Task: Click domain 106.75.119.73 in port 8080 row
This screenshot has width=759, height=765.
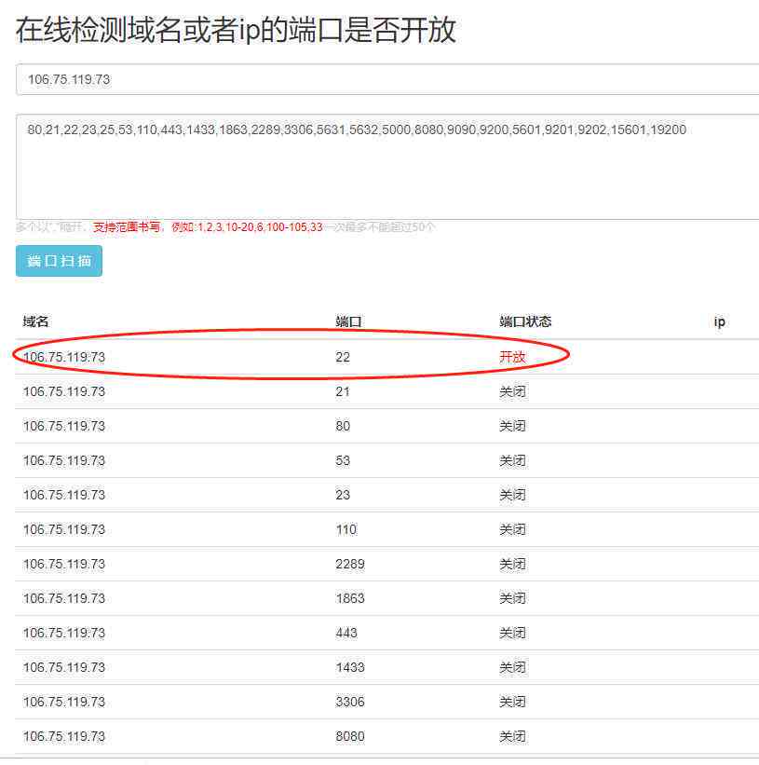Action: (x=64, y=736)
